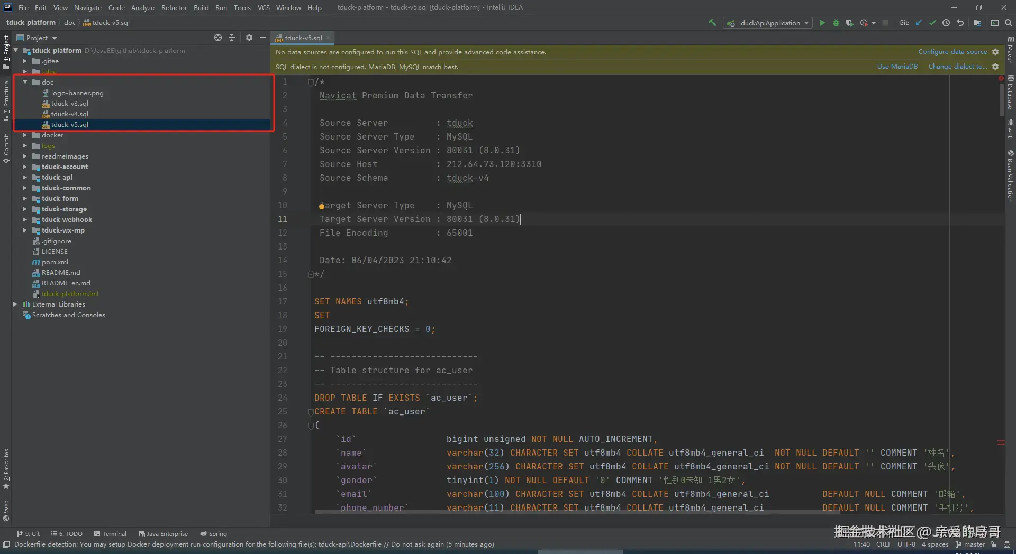The width and height of the screenshot is (1016, 554).
Task: Click Git update project arrow
Action: 919,23
